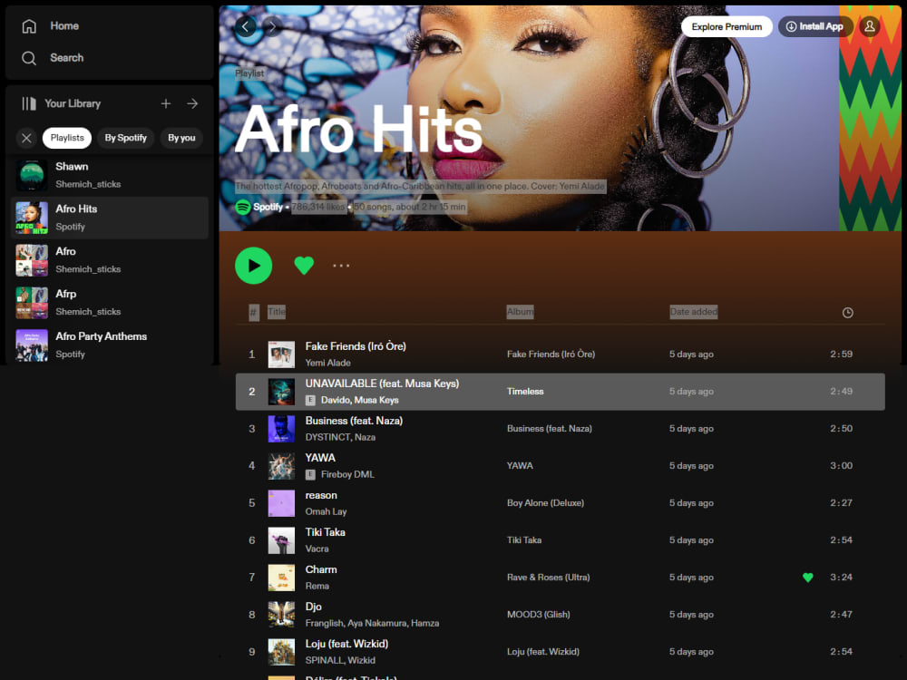Open Timeless album link

tap(525, 392)
